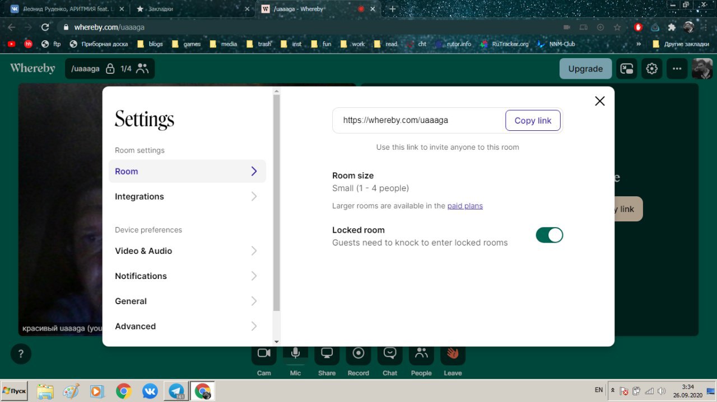Select Integrations in settings sidebar
The height and width of the screenshot is (402, 717).
187,196
